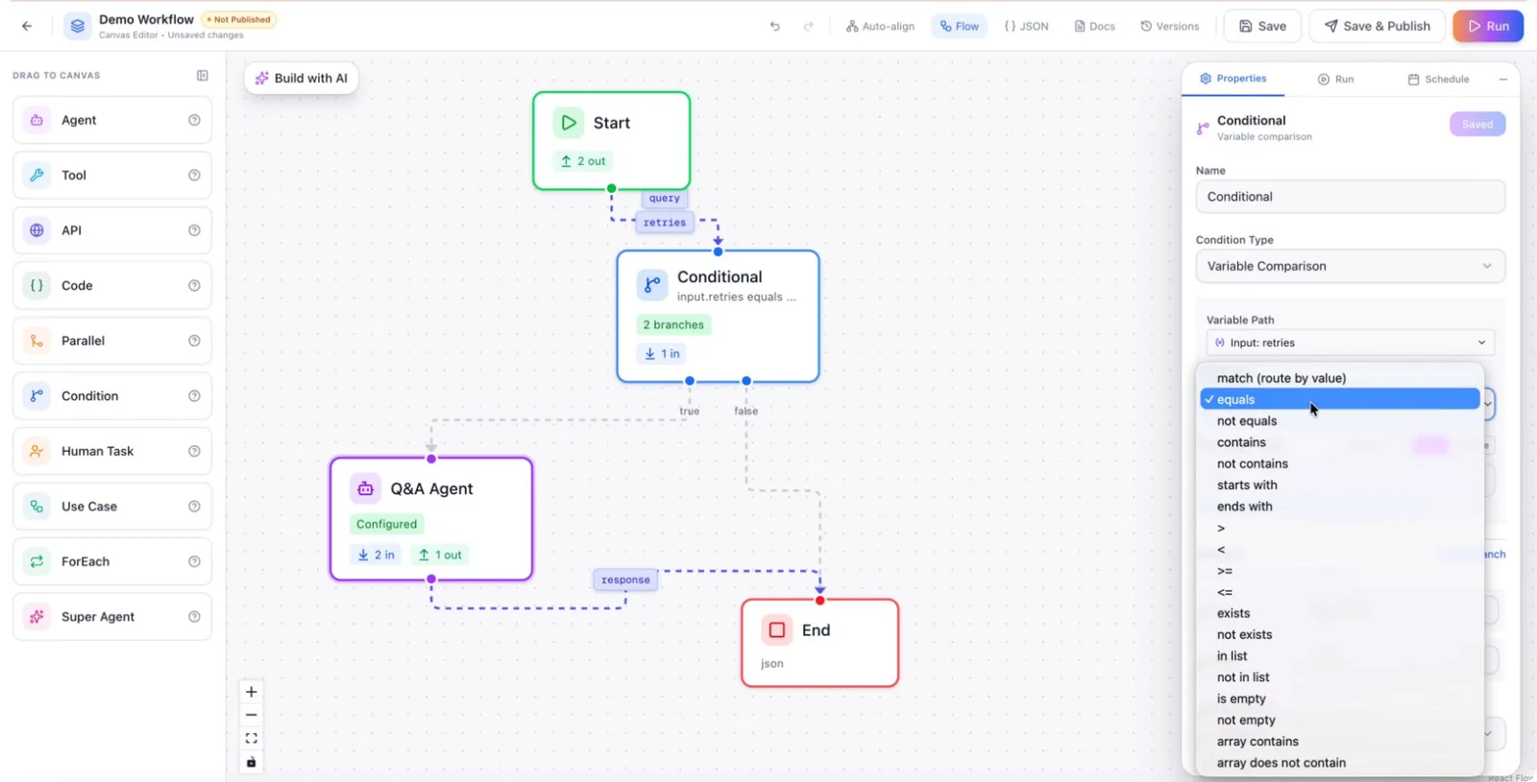Switch to the Properties tab

1232,79
